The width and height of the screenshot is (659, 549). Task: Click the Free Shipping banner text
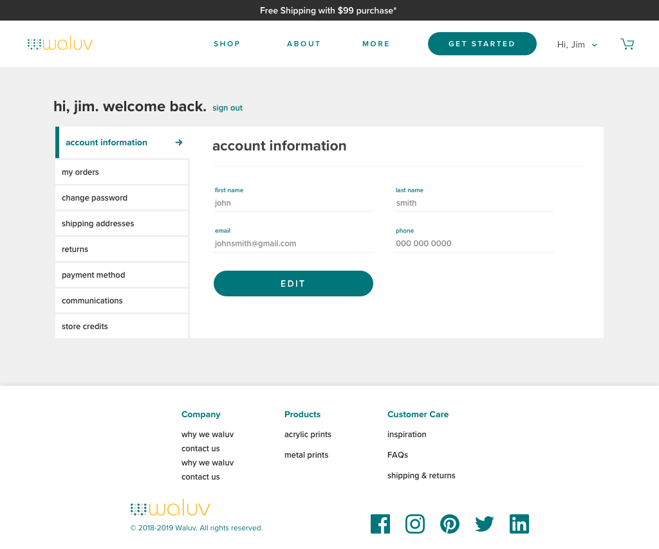coord(328,10)
